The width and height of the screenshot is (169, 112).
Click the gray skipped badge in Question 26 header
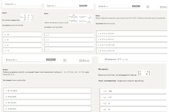click(x=51, y=60)
